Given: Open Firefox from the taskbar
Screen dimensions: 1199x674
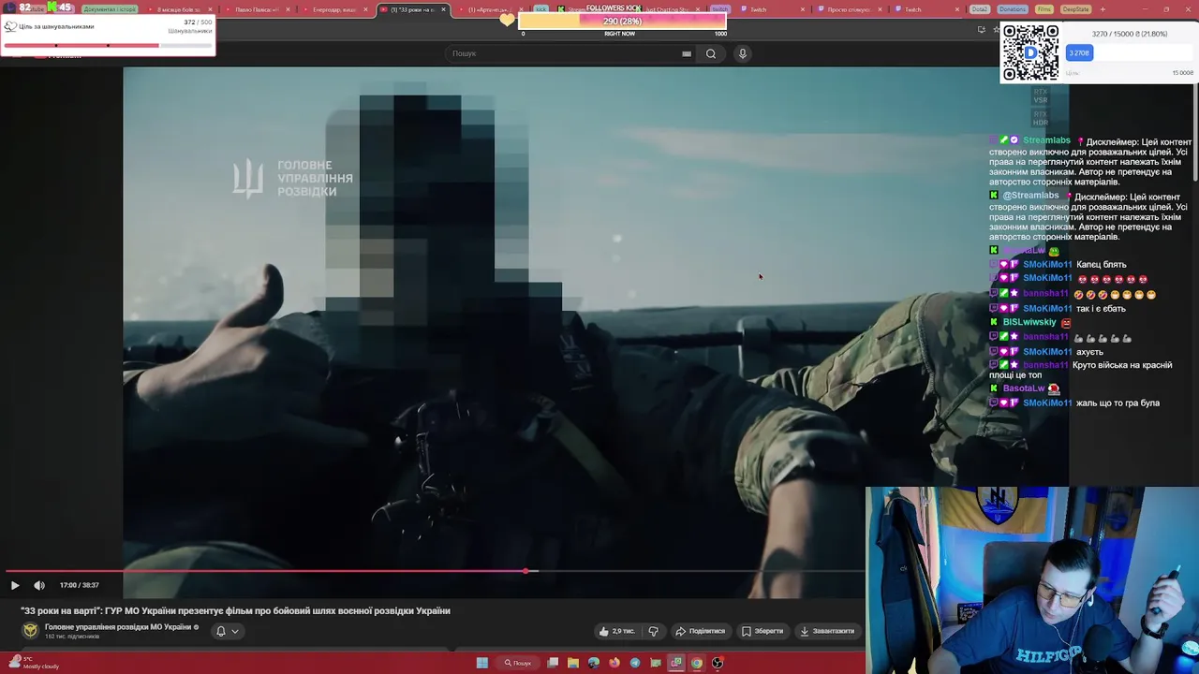Looking at the screenshot, I should (x=614, y=663).
